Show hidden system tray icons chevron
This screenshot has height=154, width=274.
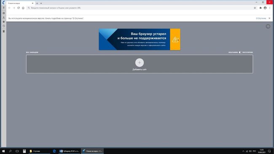pyautogui.click(x=243, y=151)
